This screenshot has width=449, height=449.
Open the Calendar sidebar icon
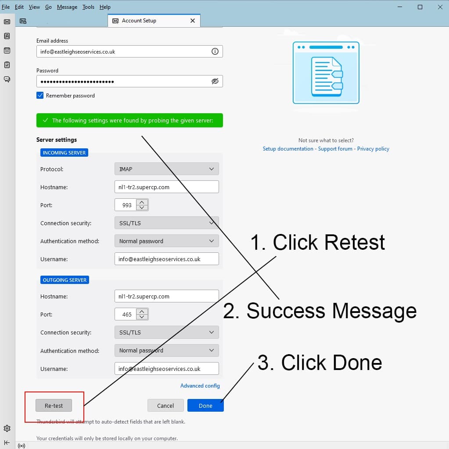(7, 50)
